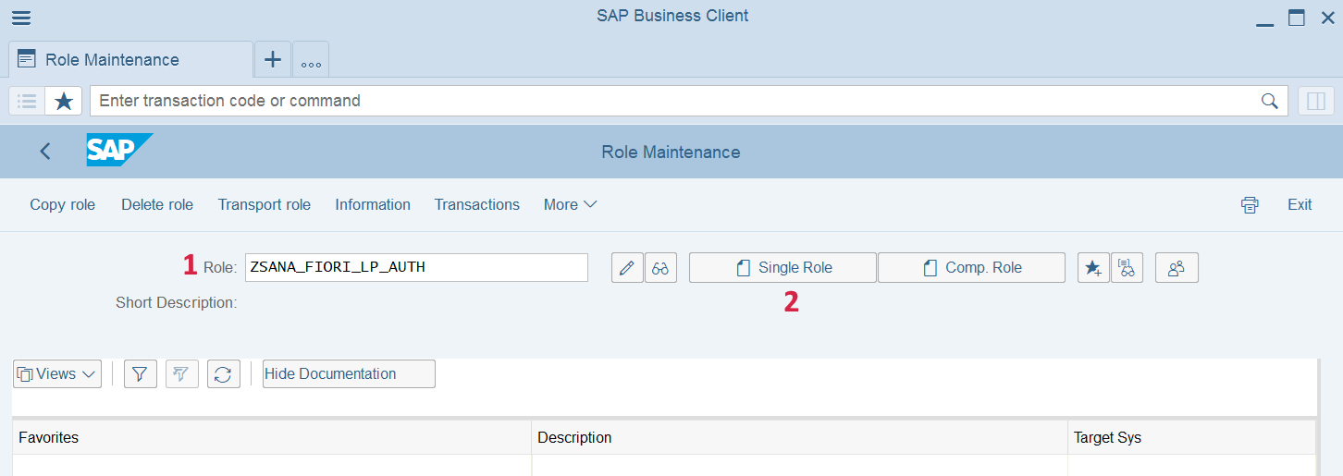The height and width of the screenshot is (476, 1343).
Task: Display role with the glasses icon
Action: pos(660,268)
